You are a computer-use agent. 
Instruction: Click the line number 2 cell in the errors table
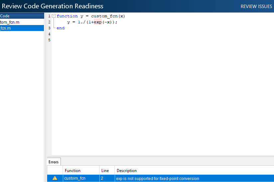[x=107, y=178]
